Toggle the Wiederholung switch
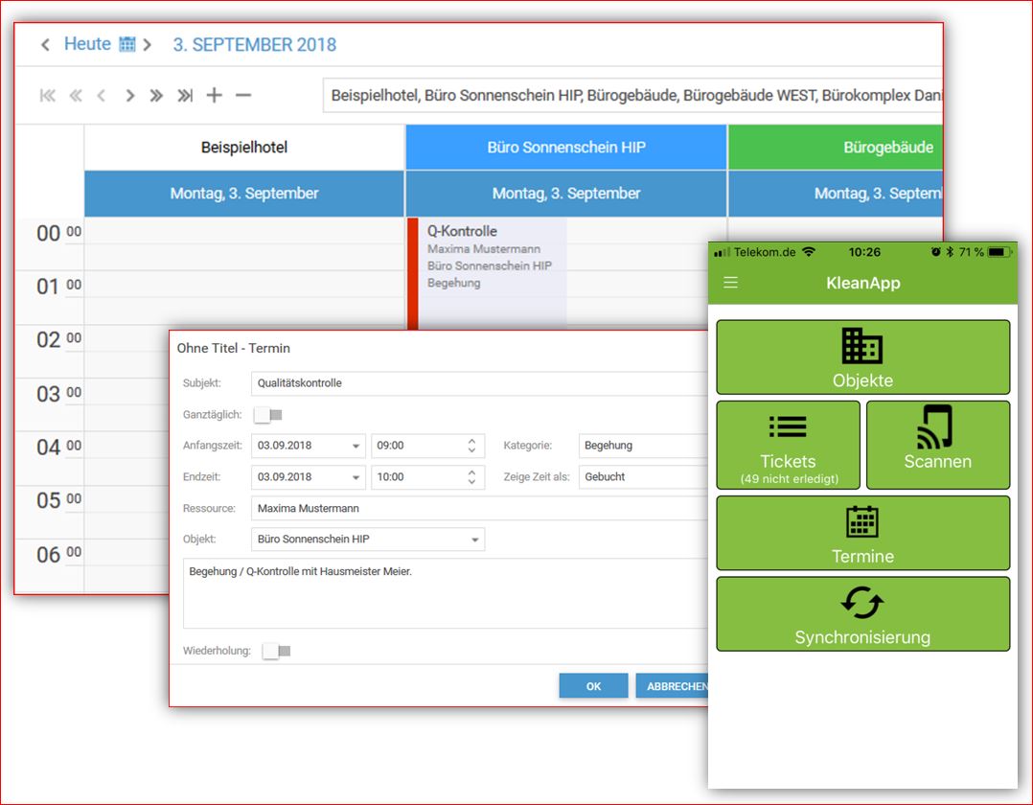 [x=277, y=651]
